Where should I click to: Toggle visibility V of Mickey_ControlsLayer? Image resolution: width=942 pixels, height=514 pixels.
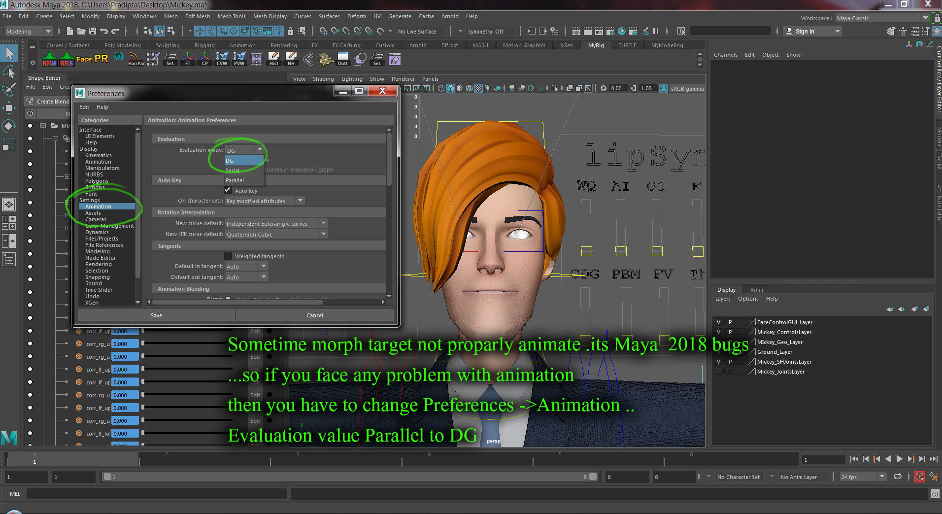[718, 332]
